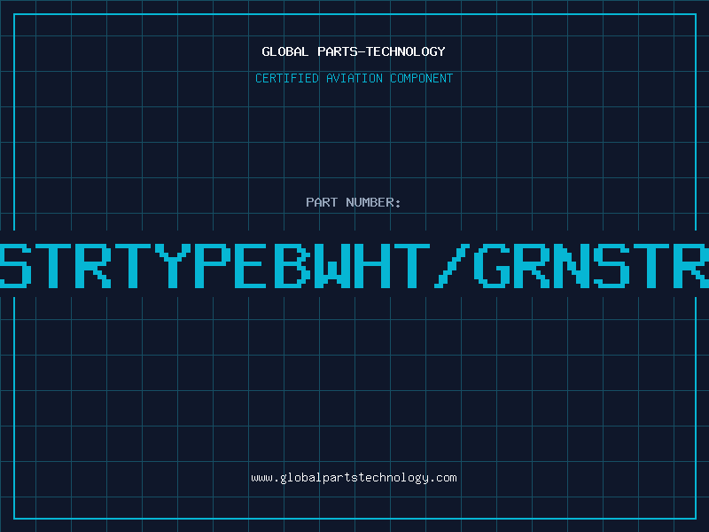Select the CERTIFIED AVIATION COMPONENT subtitle
The height and width of the screenshot is (532, 709).
pyautogui.click(x=354, y=78)
